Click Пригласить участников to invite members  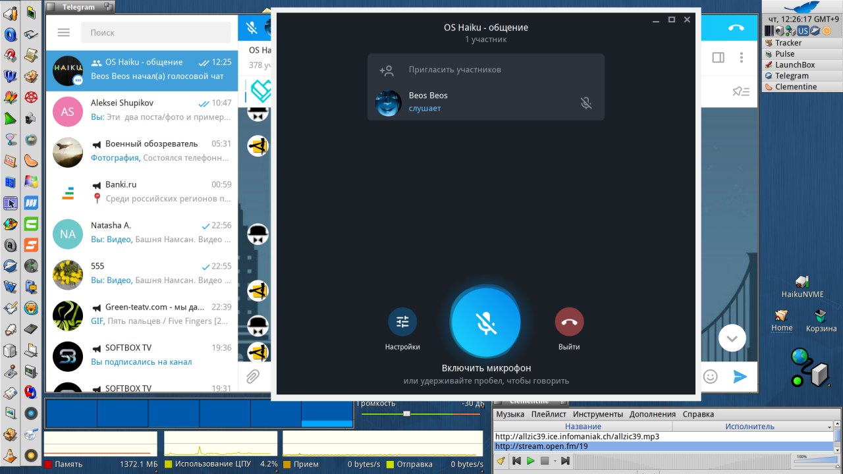(486, 70)
